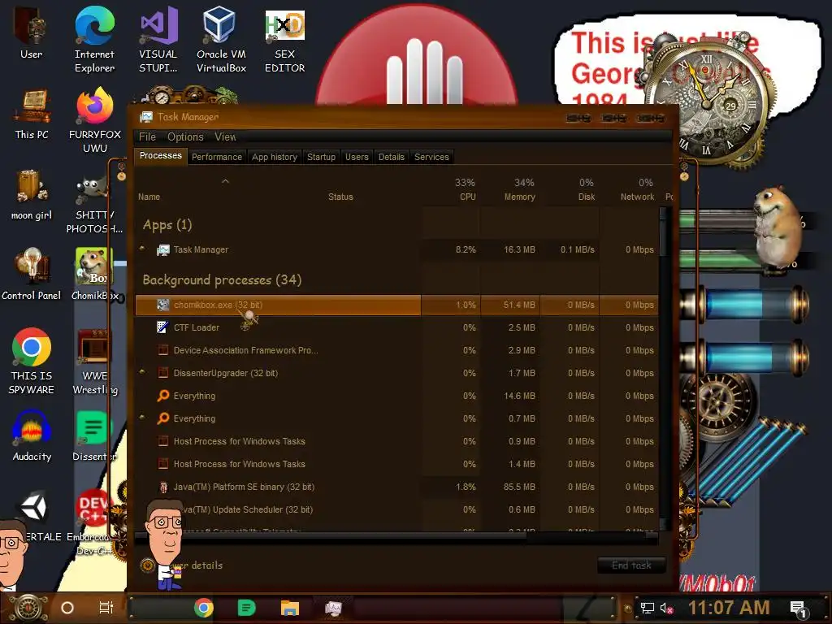This screenshot has width=832, height=624.
Task: Switch to the Startup tab
Action: (x=321, y=157)
